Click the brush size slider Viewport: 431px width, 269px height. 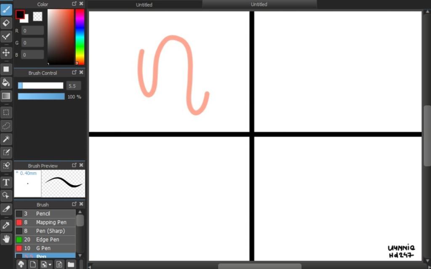tap(41, 85)
